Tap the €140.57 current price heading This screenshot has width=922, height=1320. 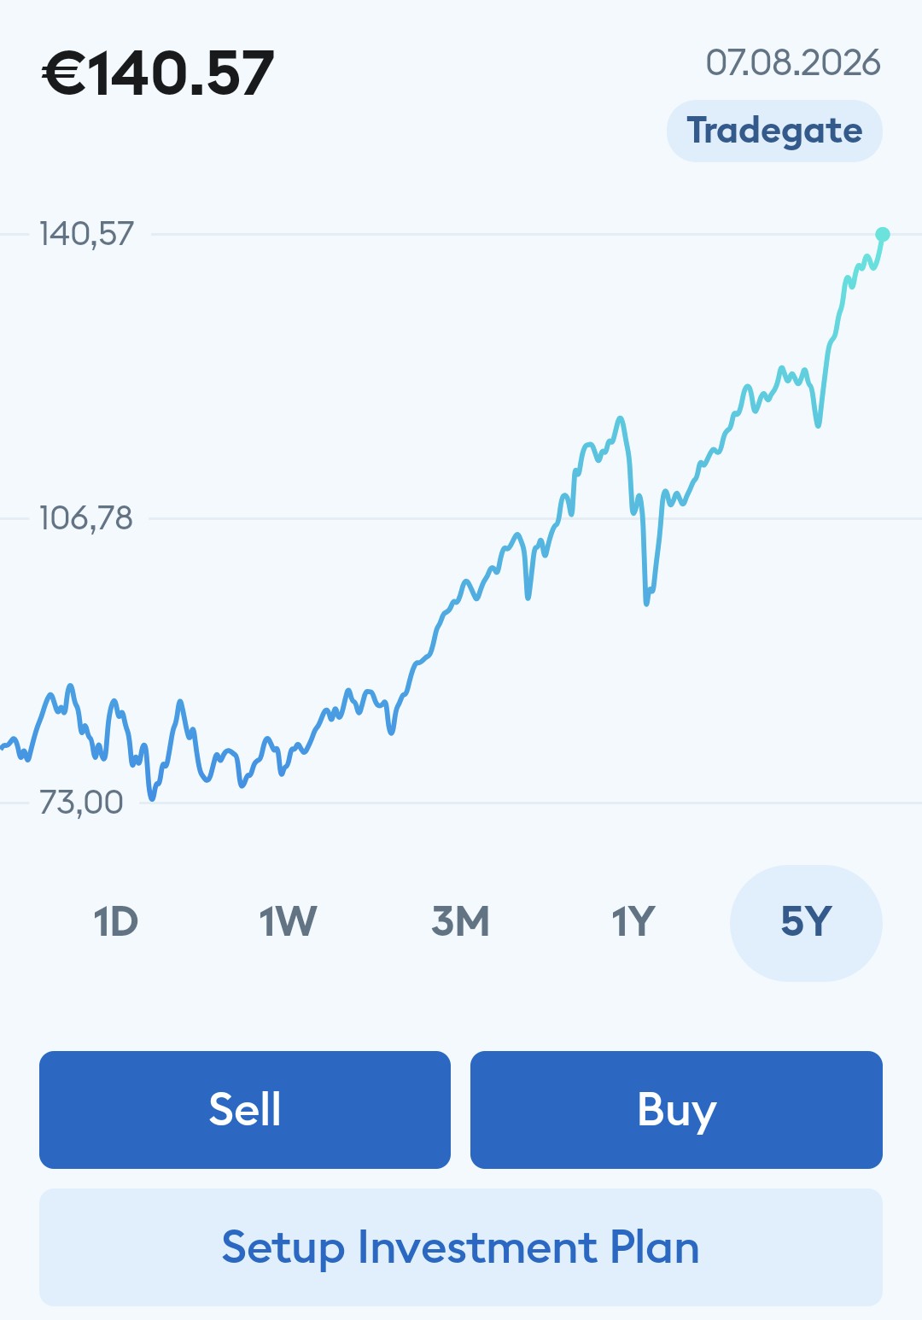(159, 73)
